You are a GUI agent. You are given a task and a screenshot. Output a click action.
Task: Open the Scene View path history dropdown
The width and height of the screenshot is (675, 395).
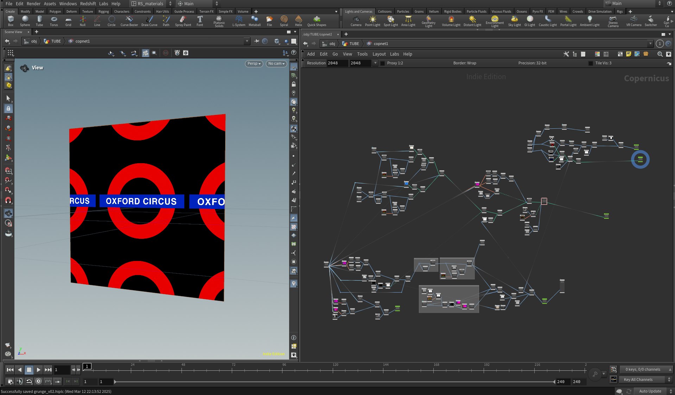point(247,41)
